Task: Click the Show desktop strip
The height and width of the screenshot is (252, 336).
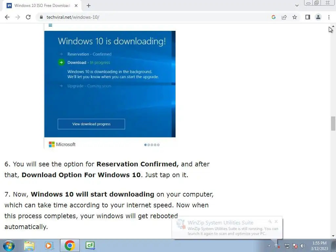Action: click(334, 245)
